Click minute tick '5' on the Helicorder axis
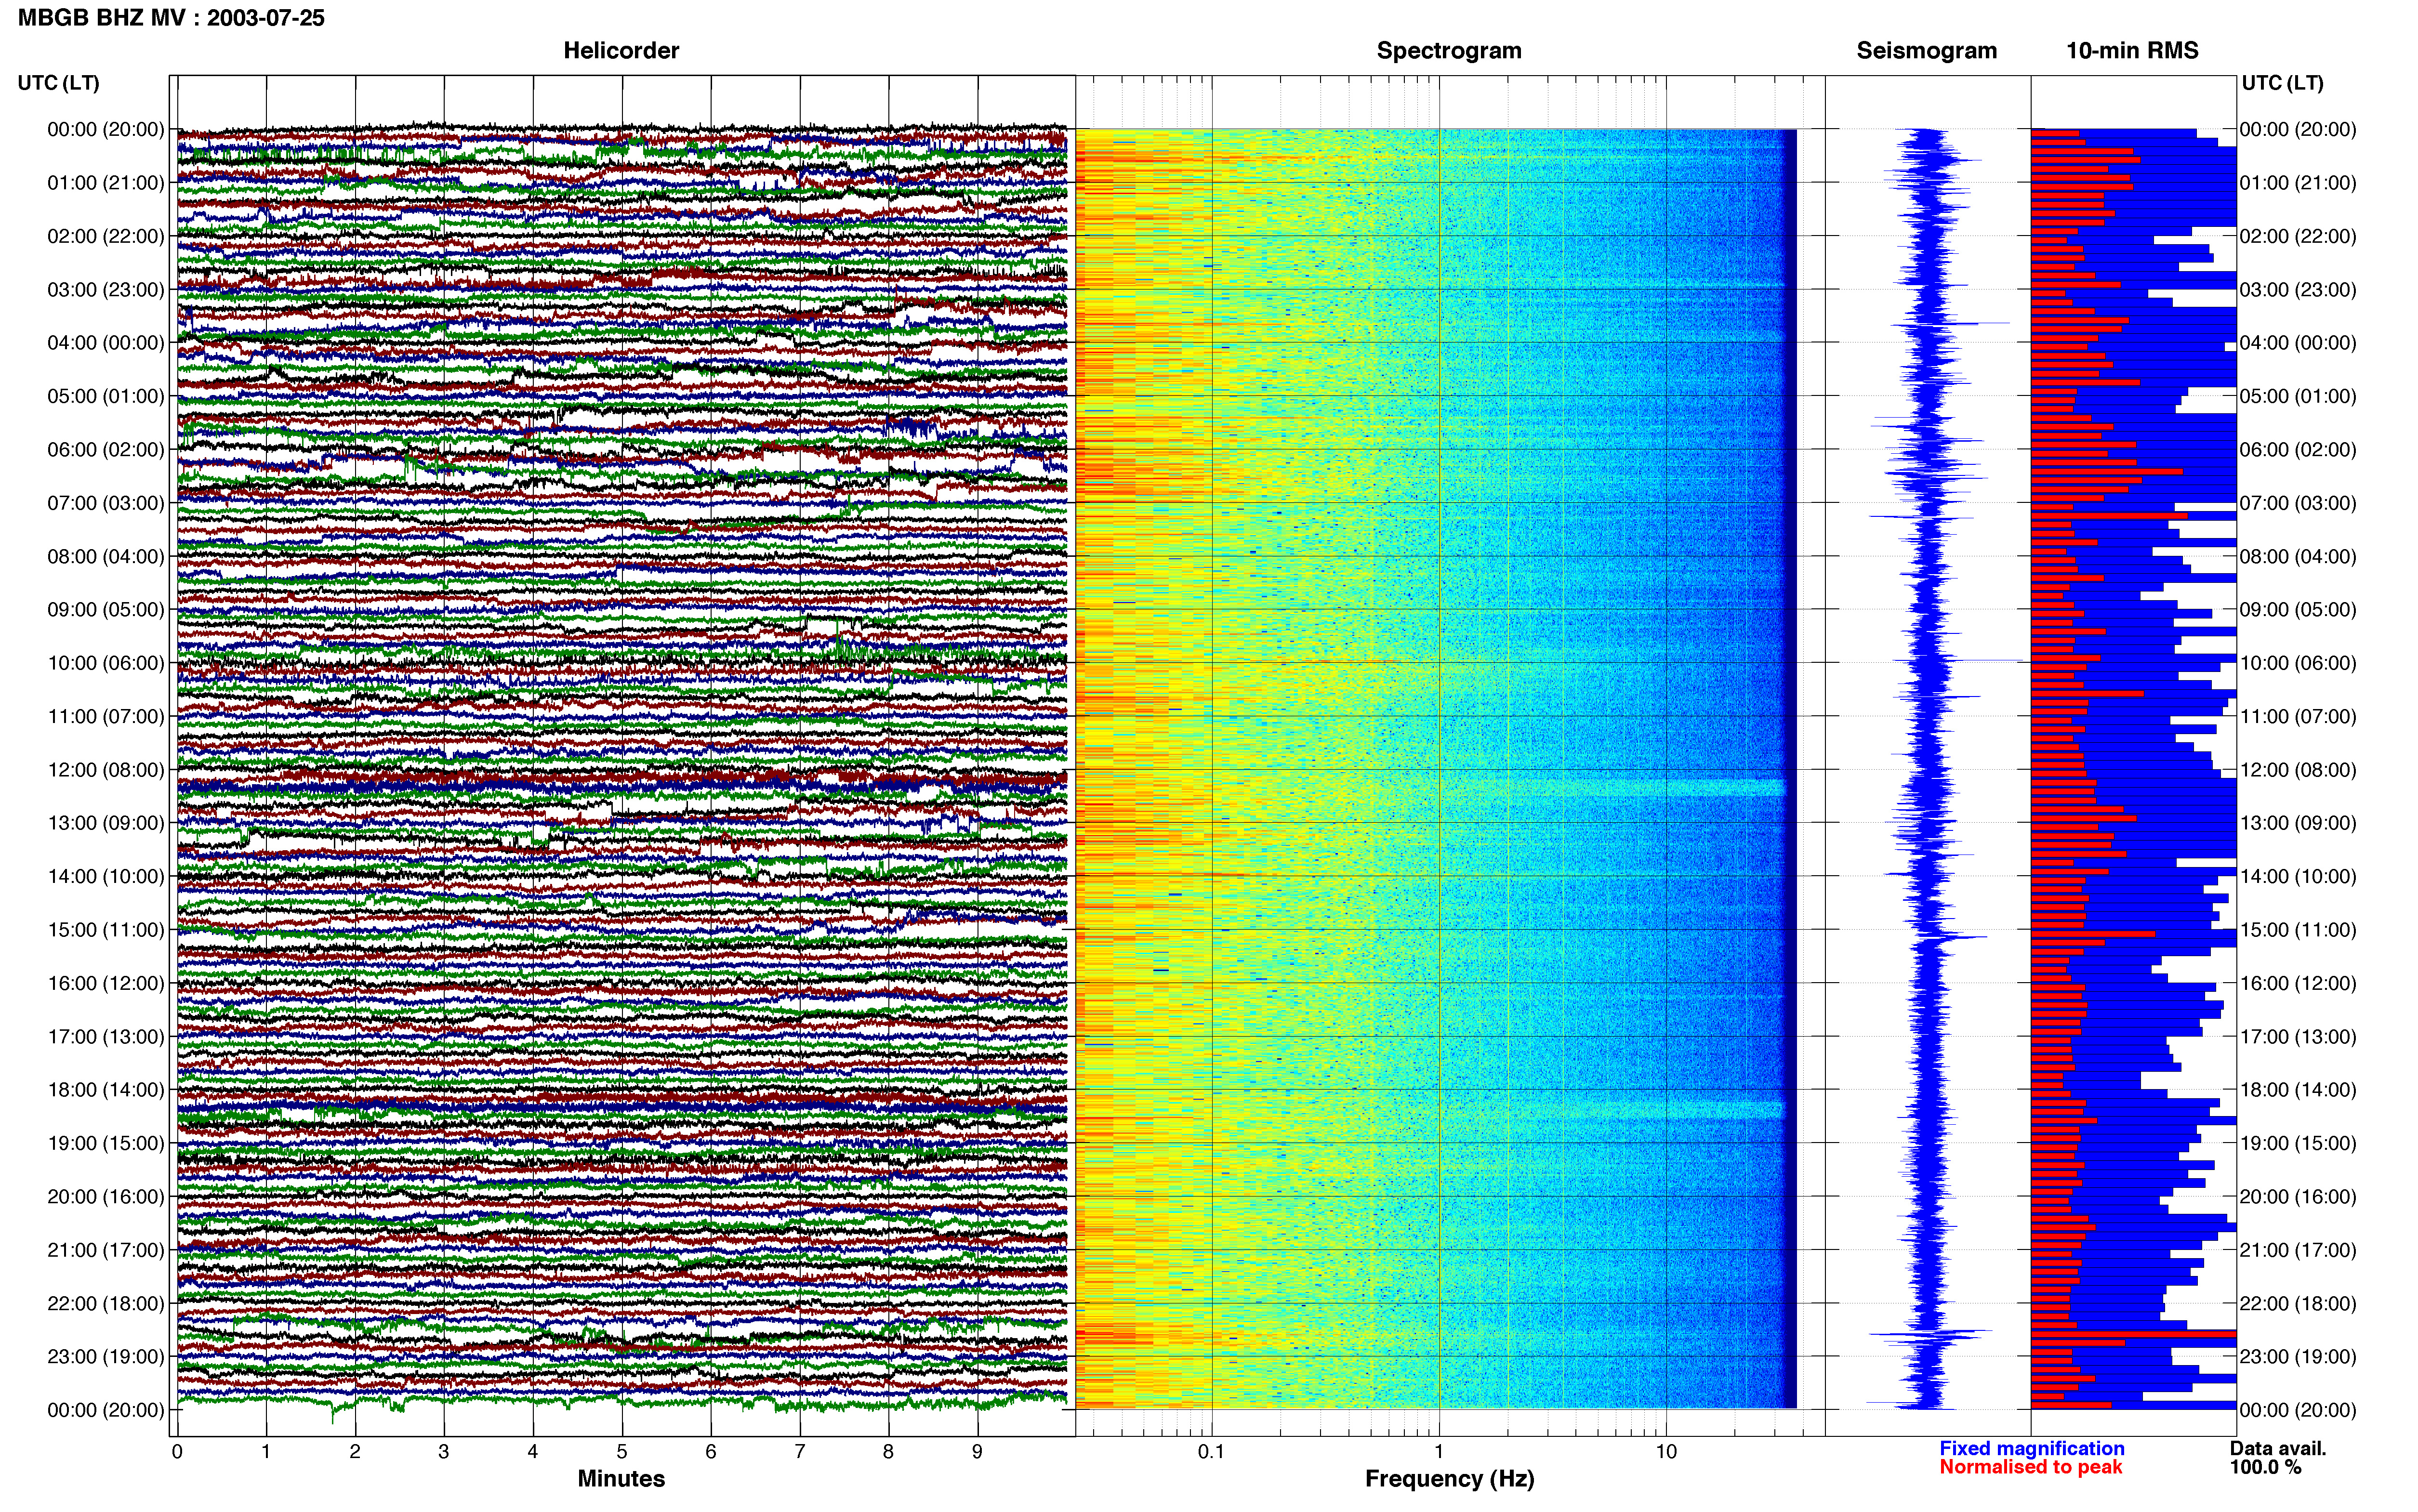The width and height of the screenshot is (2418, 1512). (622, 1452)
